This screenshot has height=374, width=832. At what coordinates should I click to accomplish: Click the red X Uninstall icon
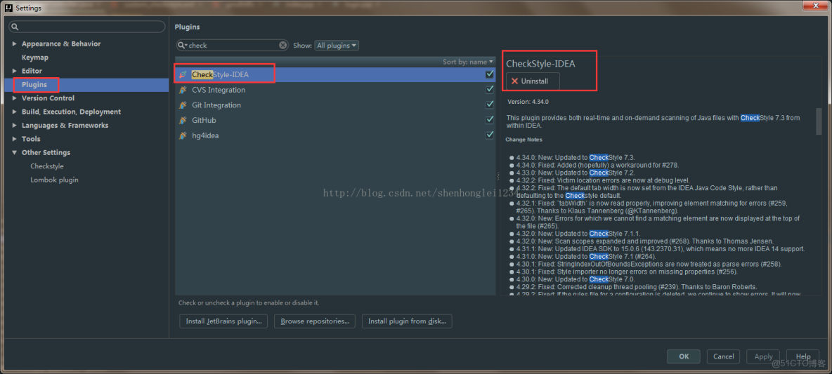pos(514,81)
